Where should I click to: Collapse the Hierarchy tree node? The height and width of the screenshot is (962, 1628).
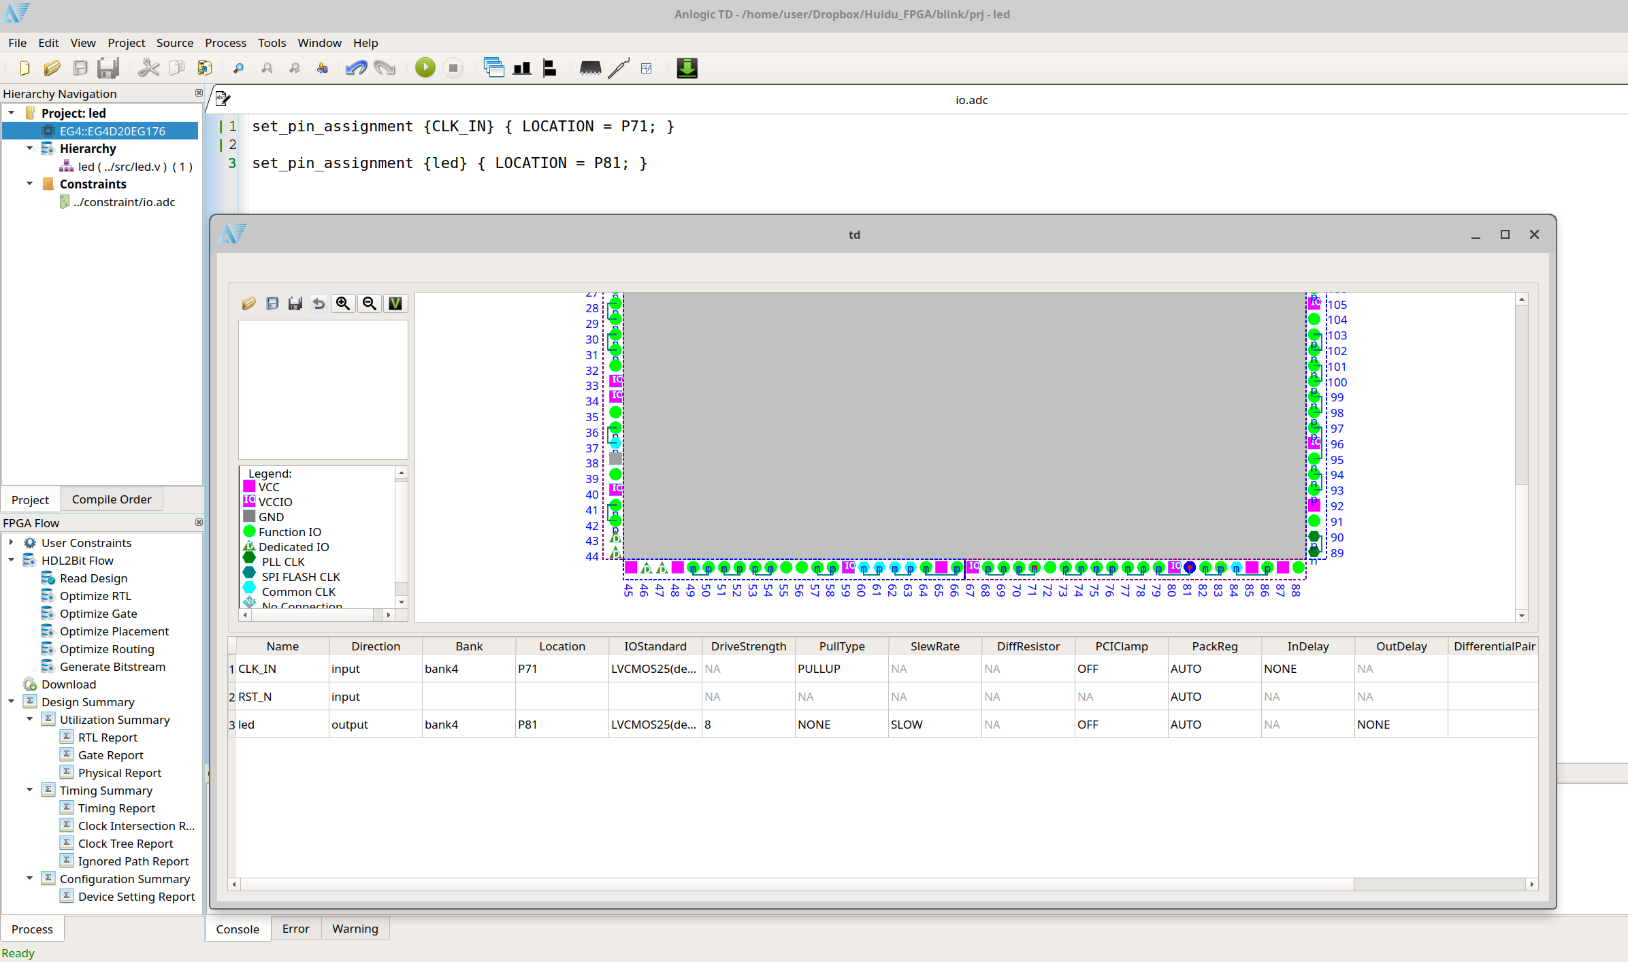coord(29,148)
